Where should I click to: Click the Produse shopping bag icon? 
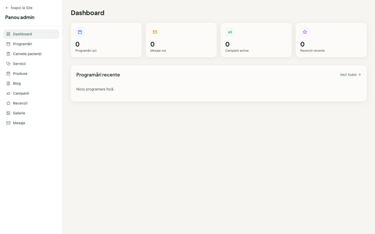click(8, 74)
